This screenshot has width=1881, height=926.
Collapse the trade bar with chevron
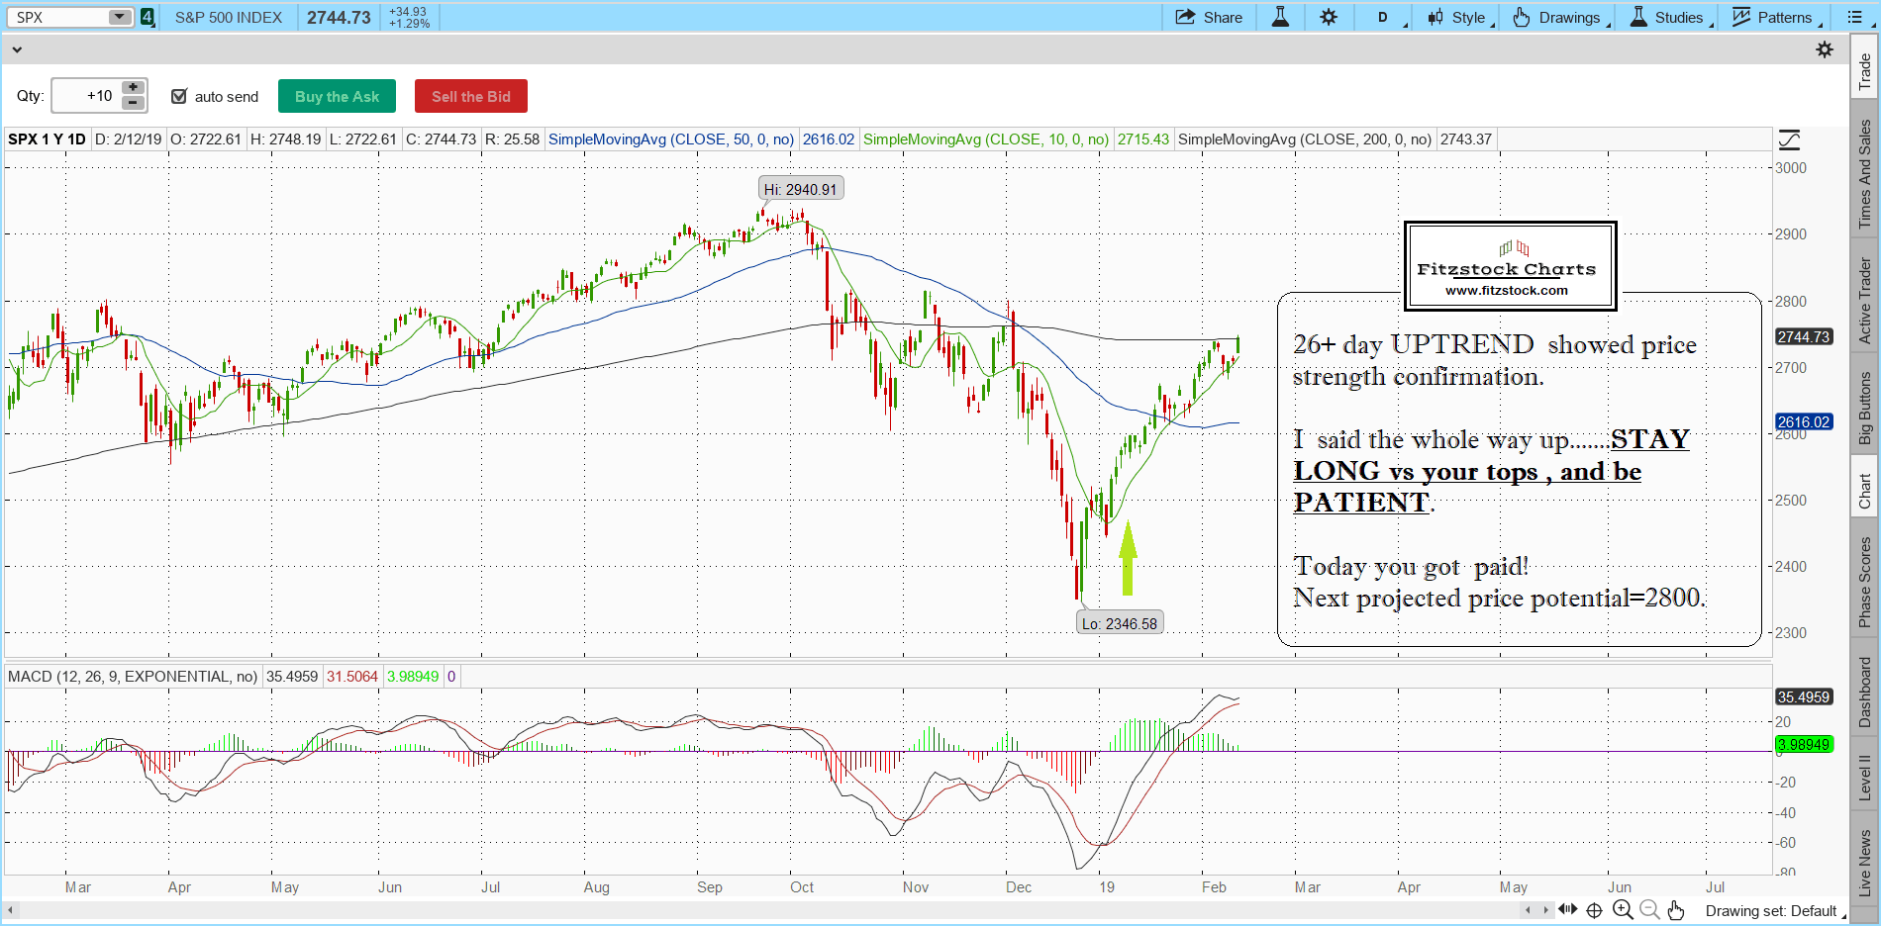(16, 49)
